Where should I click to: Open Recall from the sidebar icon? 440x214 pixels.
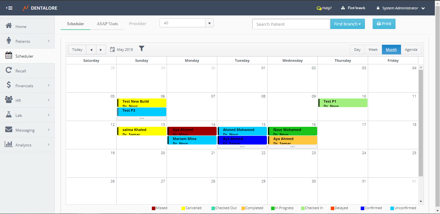click(x=9, y=70)
